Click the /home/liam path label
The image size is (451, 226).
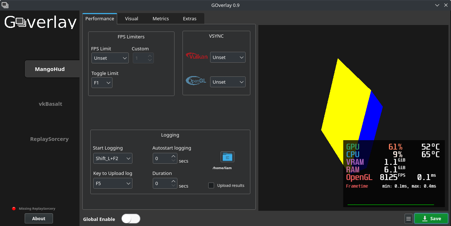[x=222, y=168]
